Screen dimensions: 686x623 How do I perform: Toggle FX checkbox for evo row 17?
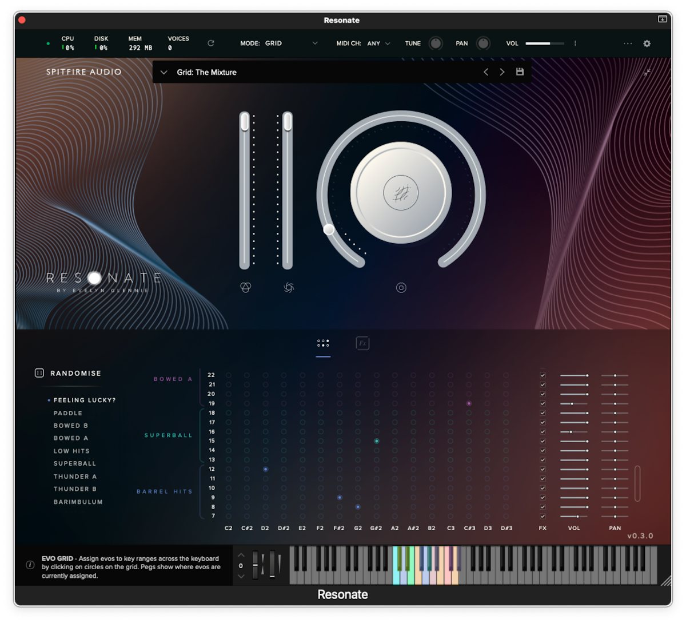(x=543, y=422)
